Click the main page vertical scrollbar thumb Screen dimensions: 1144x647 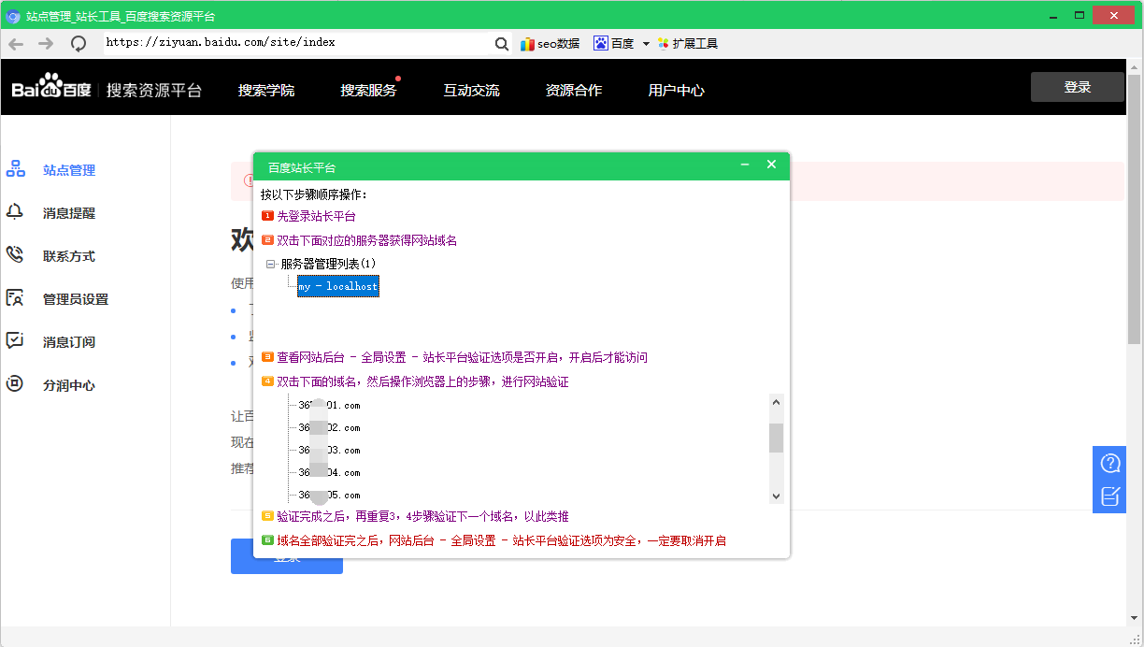pos(1137,208)
